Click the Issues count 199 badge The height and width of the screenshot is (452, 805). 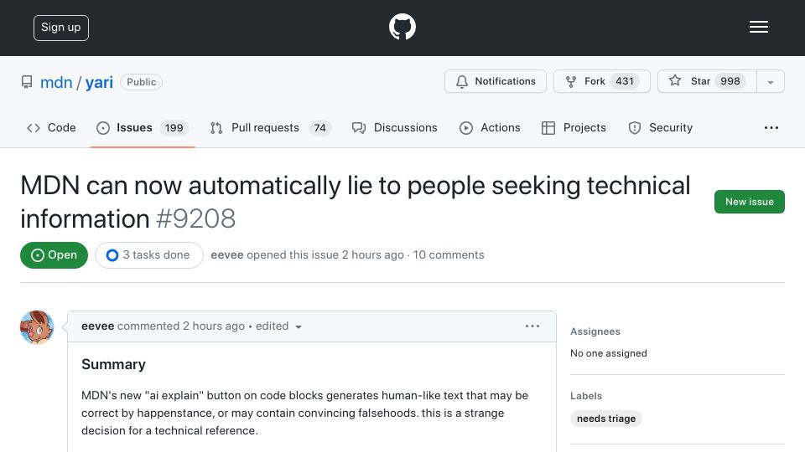174,127
